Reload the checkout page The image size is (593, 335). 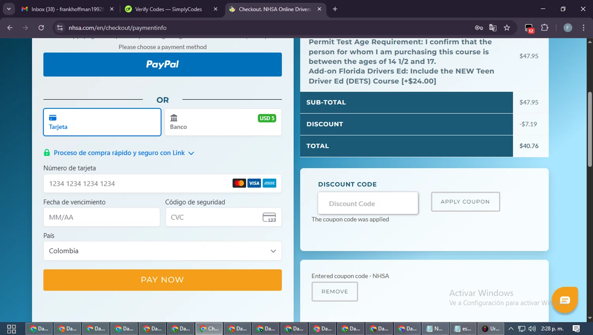(41, 28)
